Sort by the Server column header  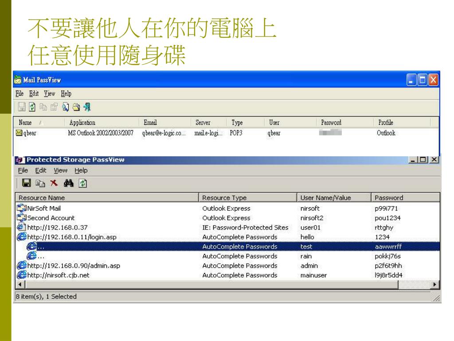tap(209, 123)
